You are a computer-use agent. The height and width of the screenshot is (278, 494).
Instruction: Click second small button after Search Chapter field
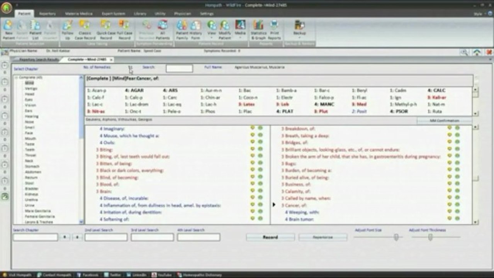click(77, 237)
